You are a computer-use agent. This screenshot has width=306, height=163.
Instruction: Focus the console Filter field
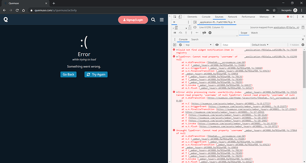point(236,45)
